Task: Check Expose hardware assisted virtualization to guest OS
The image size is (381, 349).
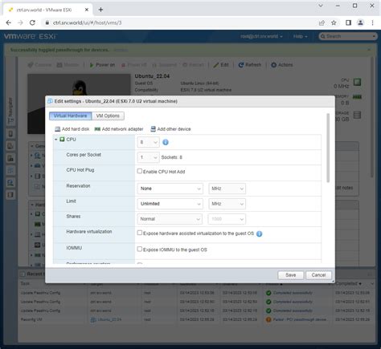Action: coord(140,233)
